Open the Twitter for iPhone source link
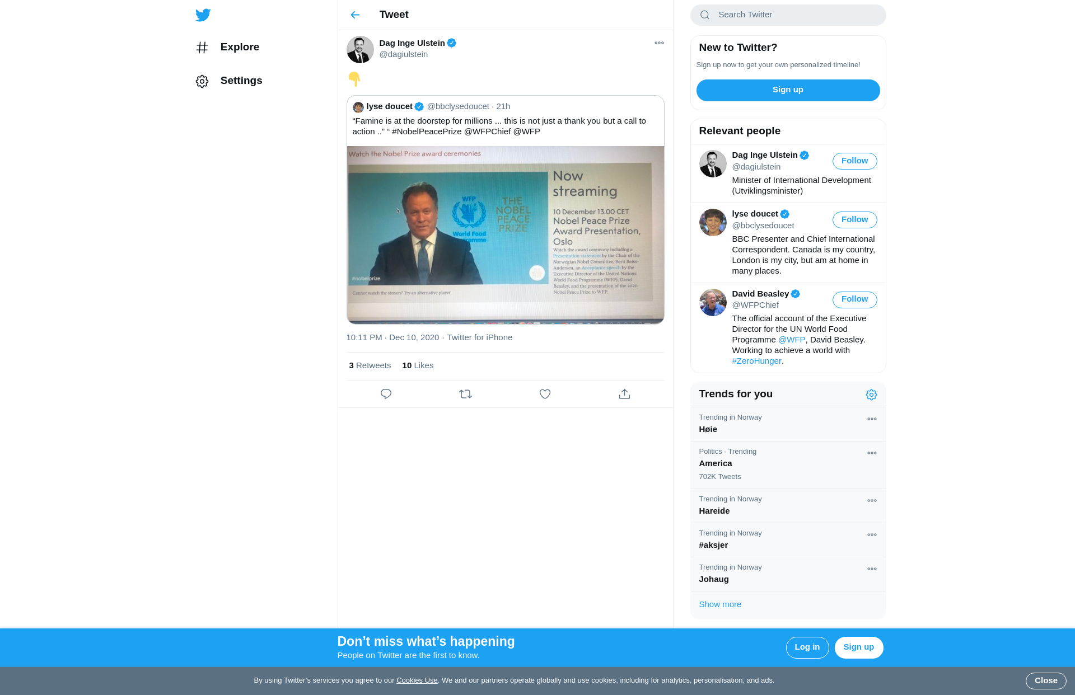 tap(479, 337)
